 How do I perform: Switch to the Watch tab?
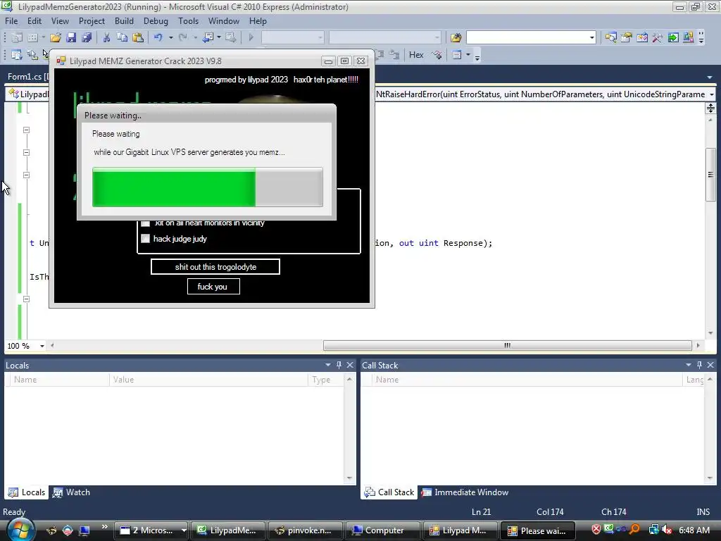click(x=71, y=492)
